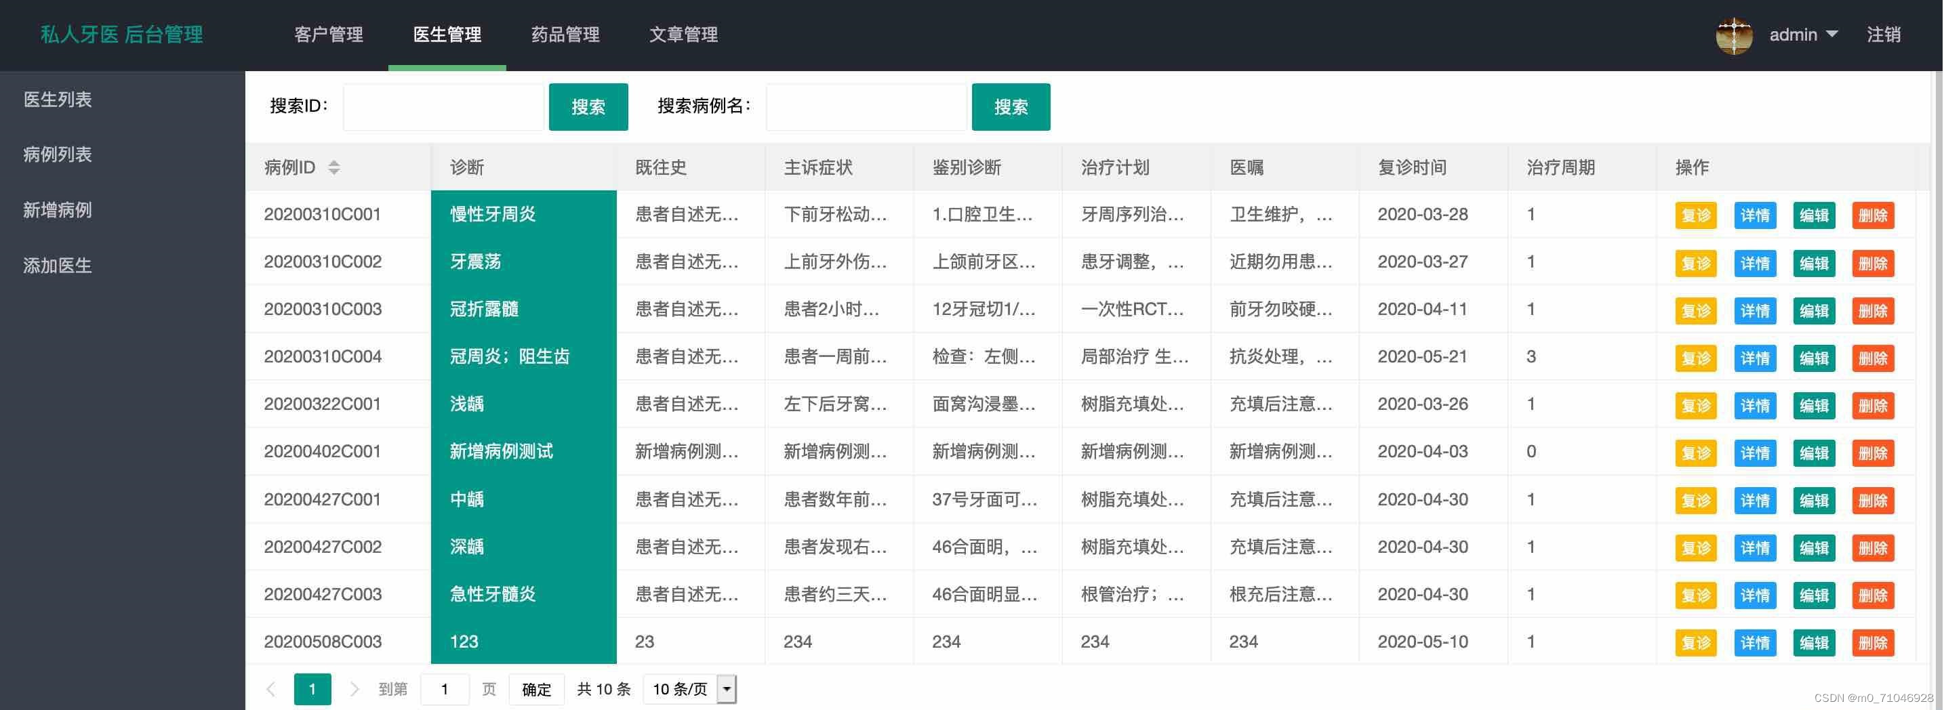Switch to the 药品管理 tab
The height and width of the screenshot is (710, 1944).
(x=565, y=35)
